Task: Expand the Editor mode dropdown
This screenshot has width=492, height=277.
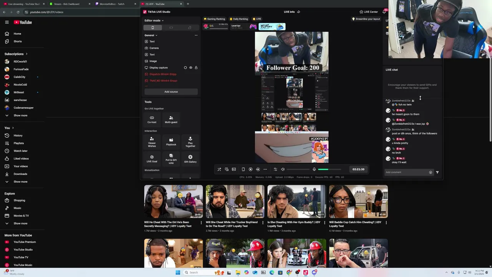Action: pyautogui.click(x=154, y=20)
